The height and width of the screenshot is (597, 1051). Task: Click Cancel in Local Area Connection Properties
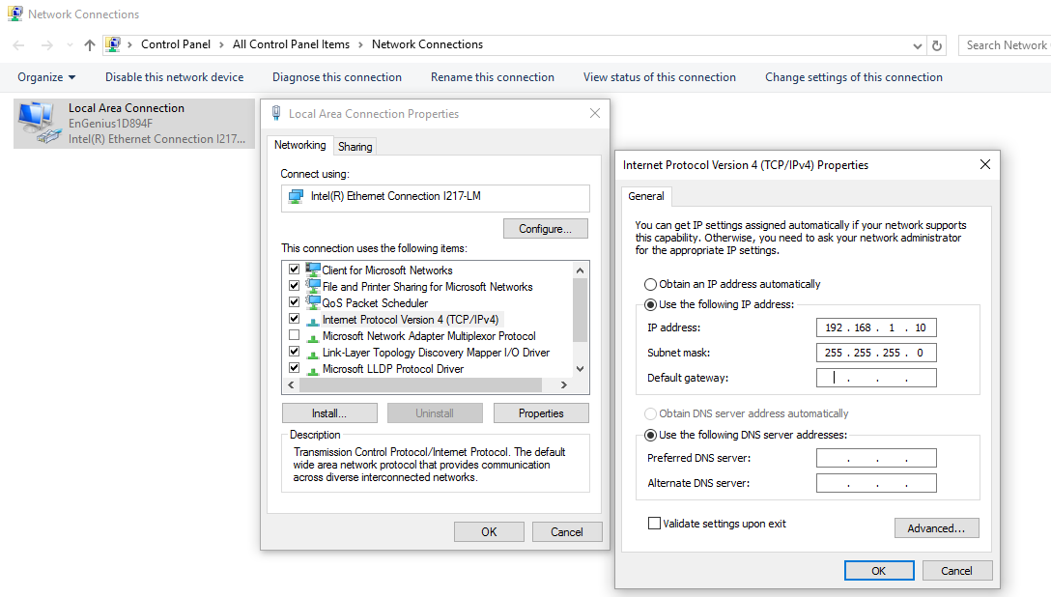566,532
